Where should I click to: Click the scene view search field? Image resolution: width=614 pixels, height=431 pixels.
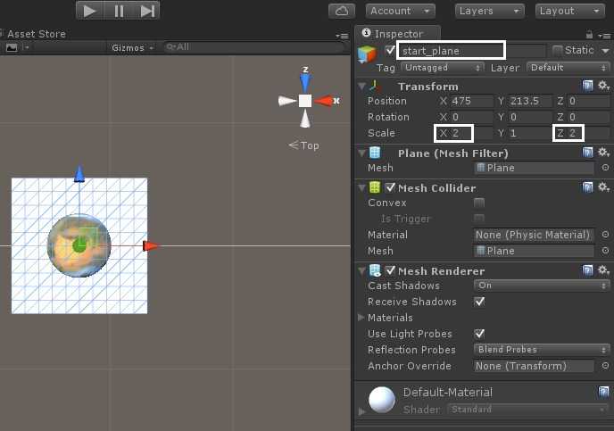click(253, 47)
